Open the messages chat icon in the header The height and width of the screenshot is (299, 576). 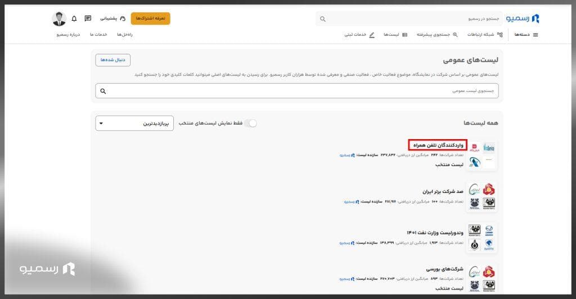pos(88,19)
